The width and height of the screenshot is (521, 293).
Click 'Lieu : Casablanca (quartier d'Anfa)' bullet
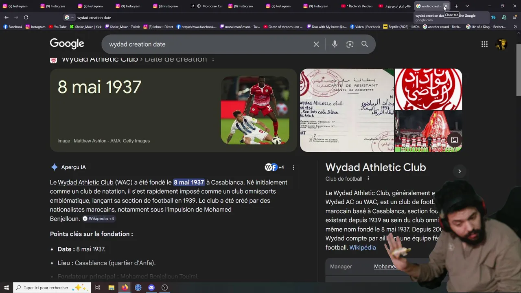(107, 263)
